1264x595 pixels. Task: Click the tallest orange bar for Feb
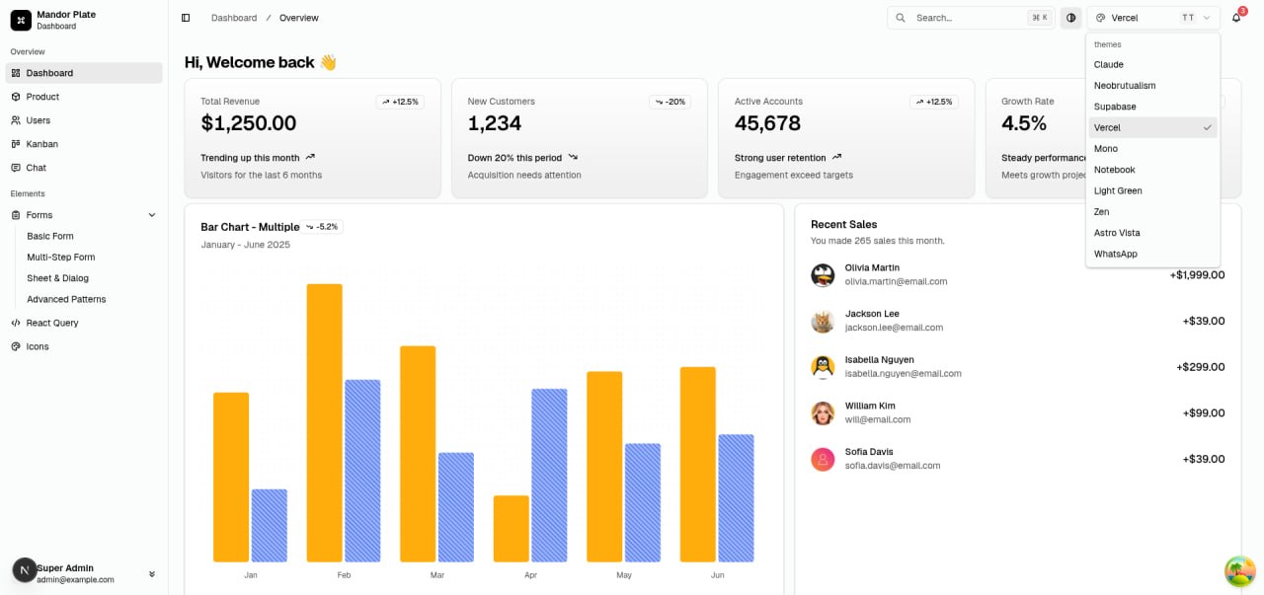(x=325, y=423)
